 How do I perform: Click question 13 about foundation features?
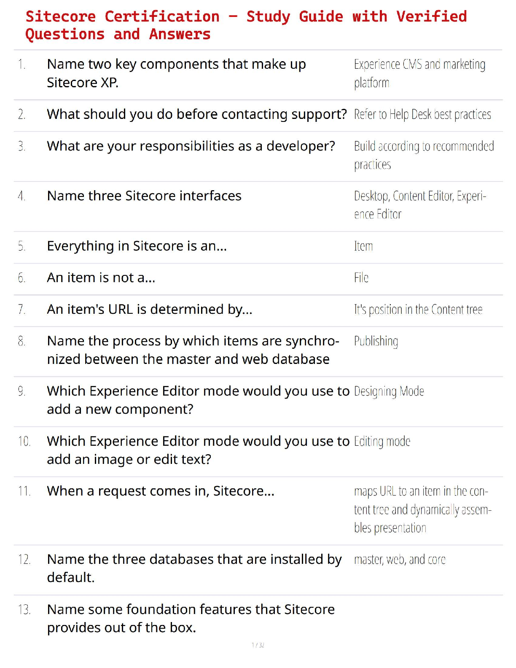[x=191, y=618]
